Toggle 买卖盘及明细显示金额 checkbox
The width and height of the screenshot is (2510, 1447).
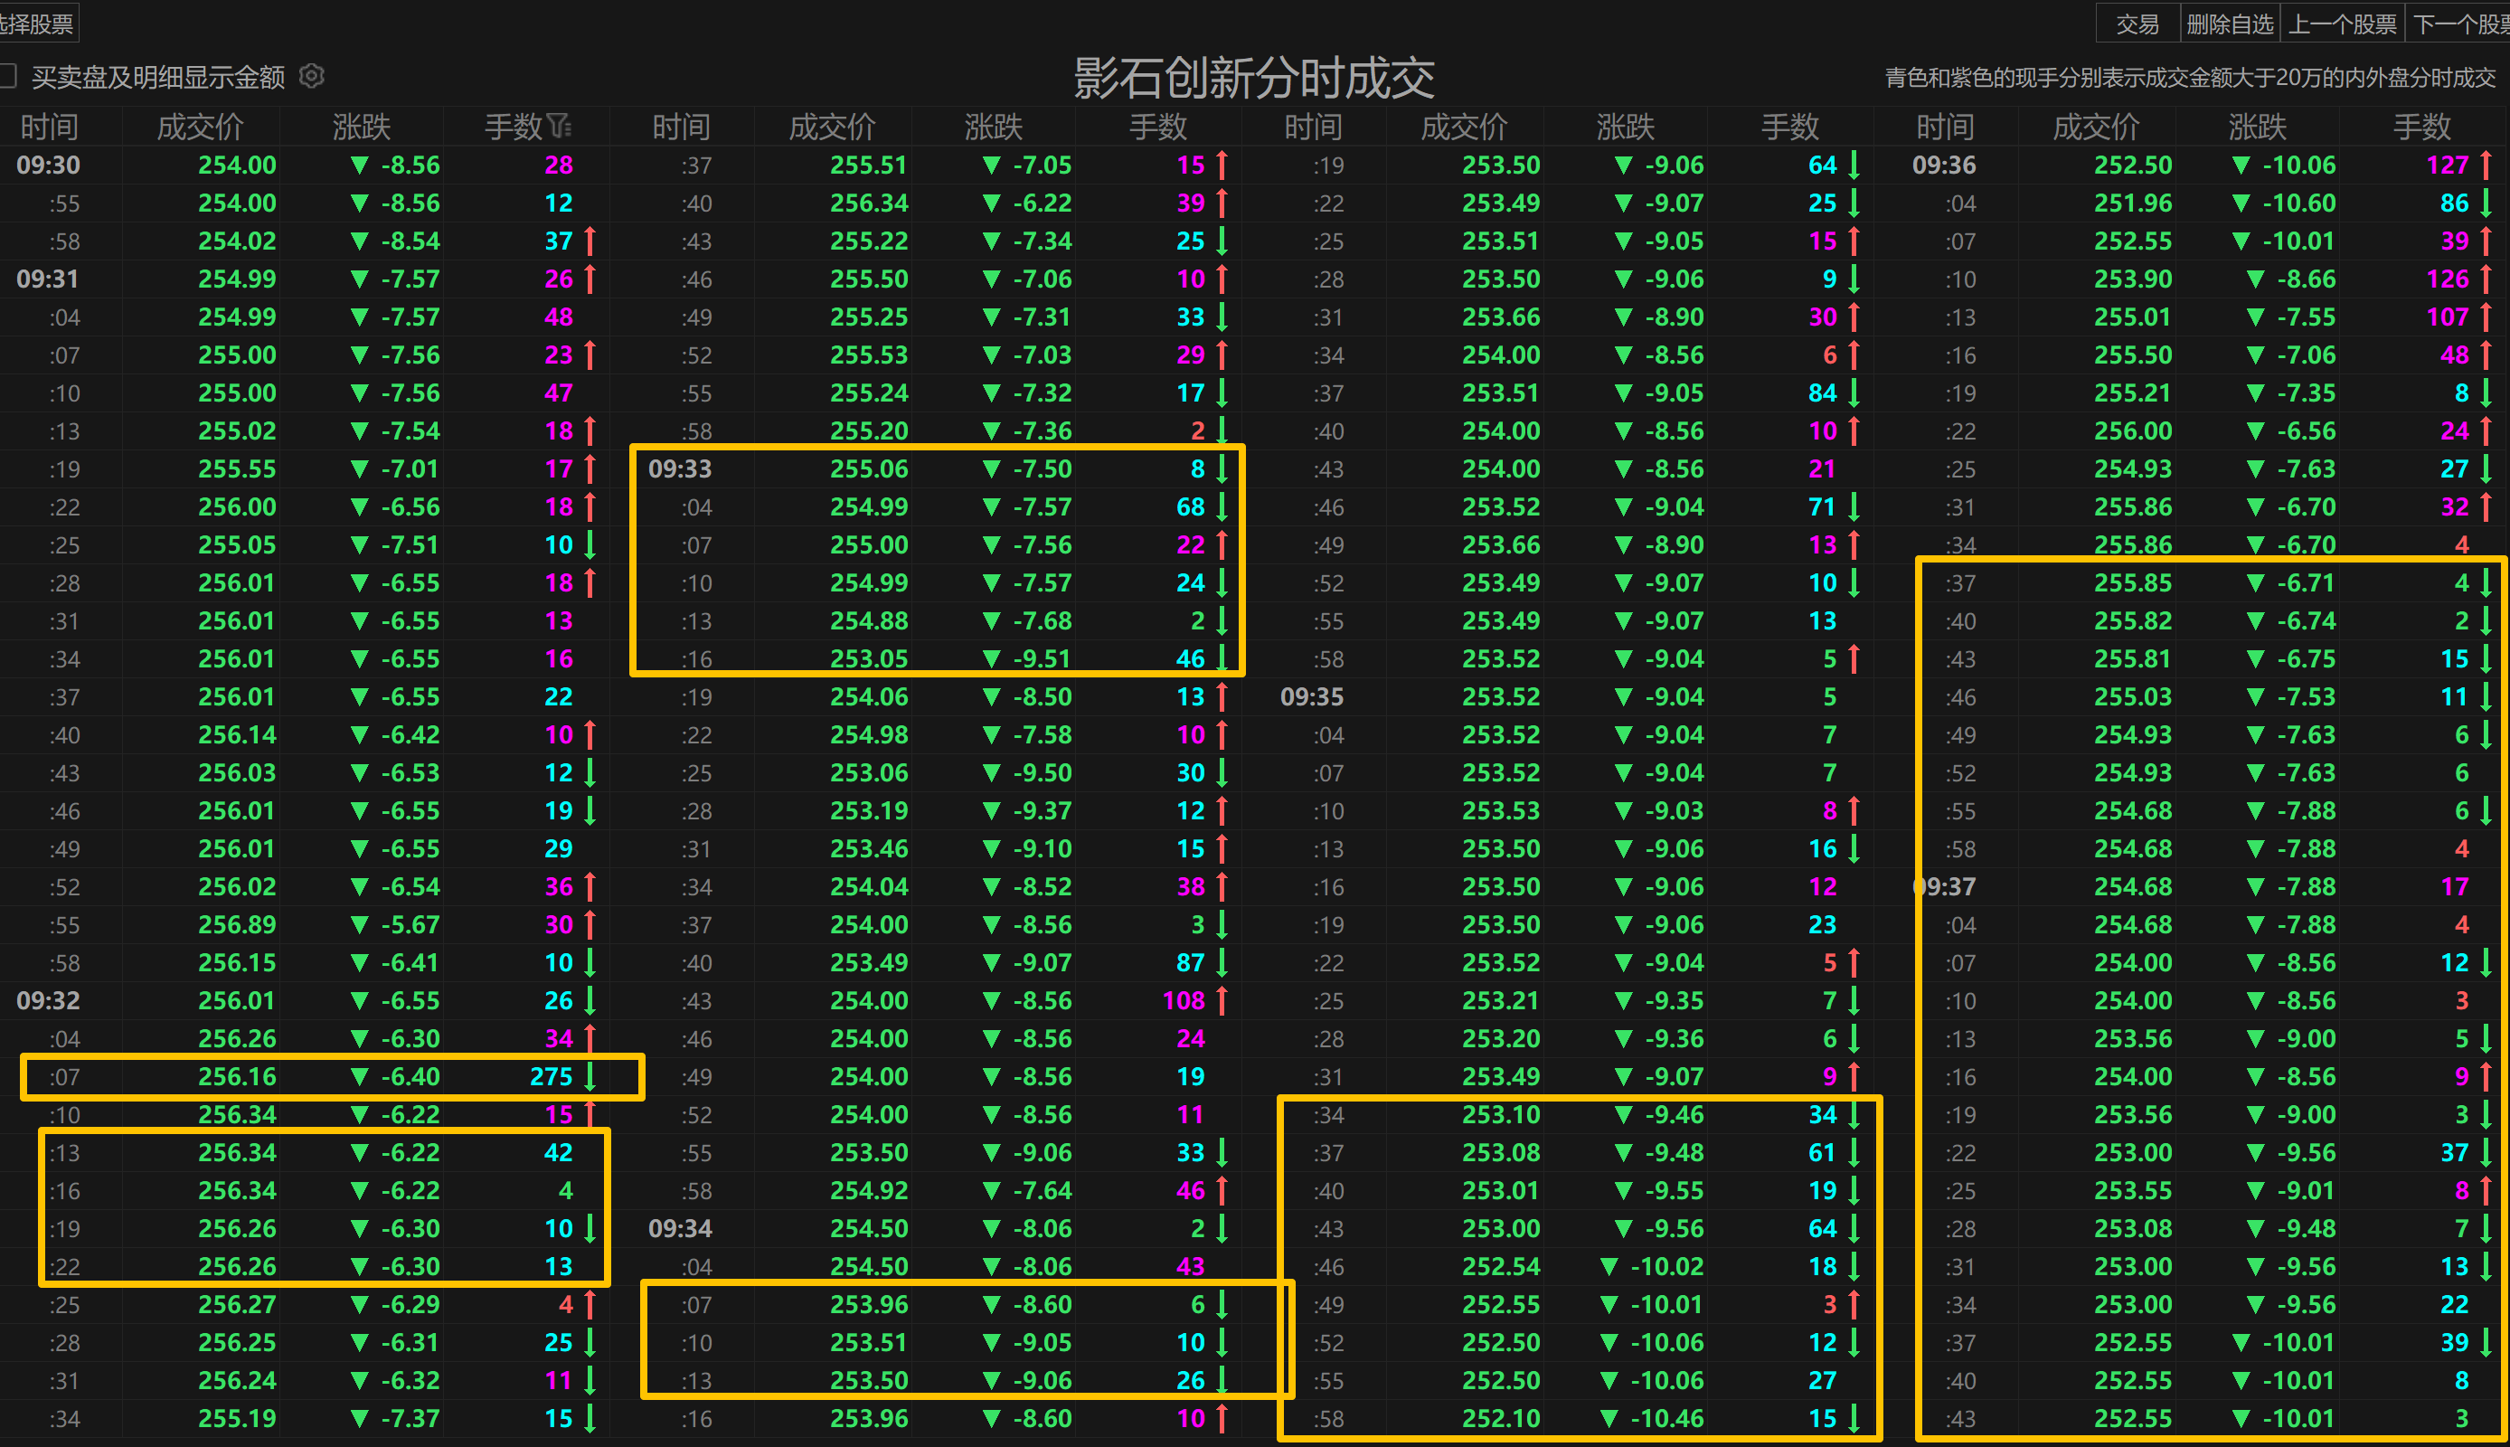9,77
